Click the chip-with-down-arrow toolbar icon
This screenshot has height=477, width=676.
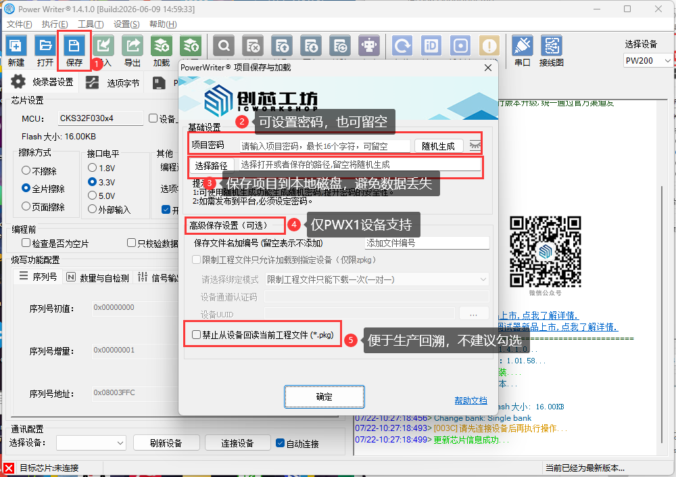point(311,46)
